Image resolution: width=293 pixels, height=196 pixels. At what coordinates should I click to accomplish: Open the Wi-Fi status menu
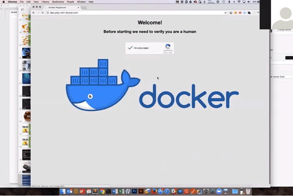point(239,2)
